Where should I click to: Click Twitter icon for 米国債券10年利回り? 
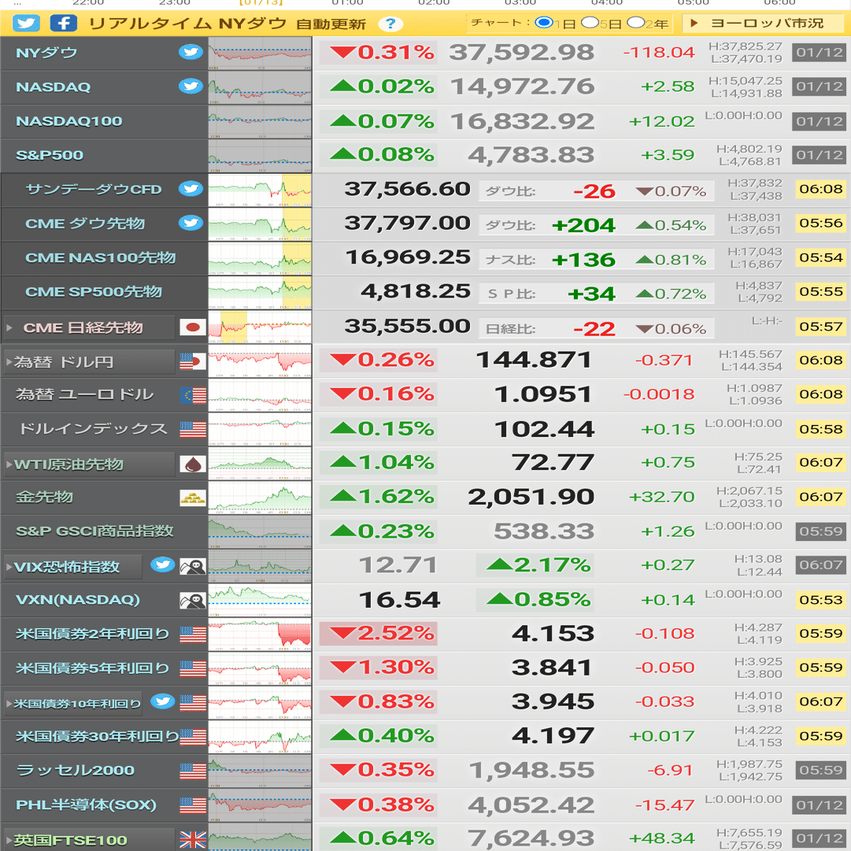(162, 701)
